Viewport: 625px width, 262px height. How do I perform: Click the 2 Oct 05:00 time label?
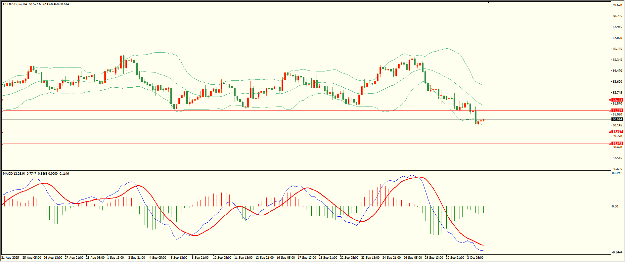click(475, 258)
